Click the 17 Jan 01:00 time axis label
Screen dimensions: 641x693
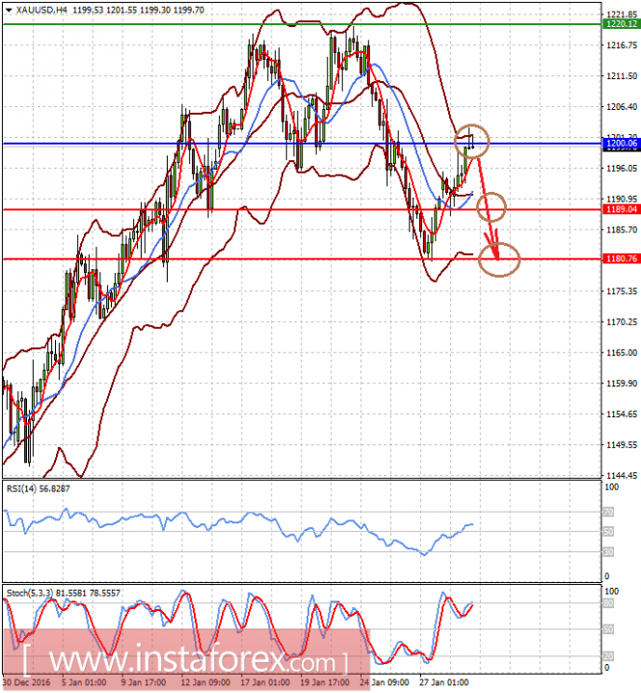click(265, 682)
